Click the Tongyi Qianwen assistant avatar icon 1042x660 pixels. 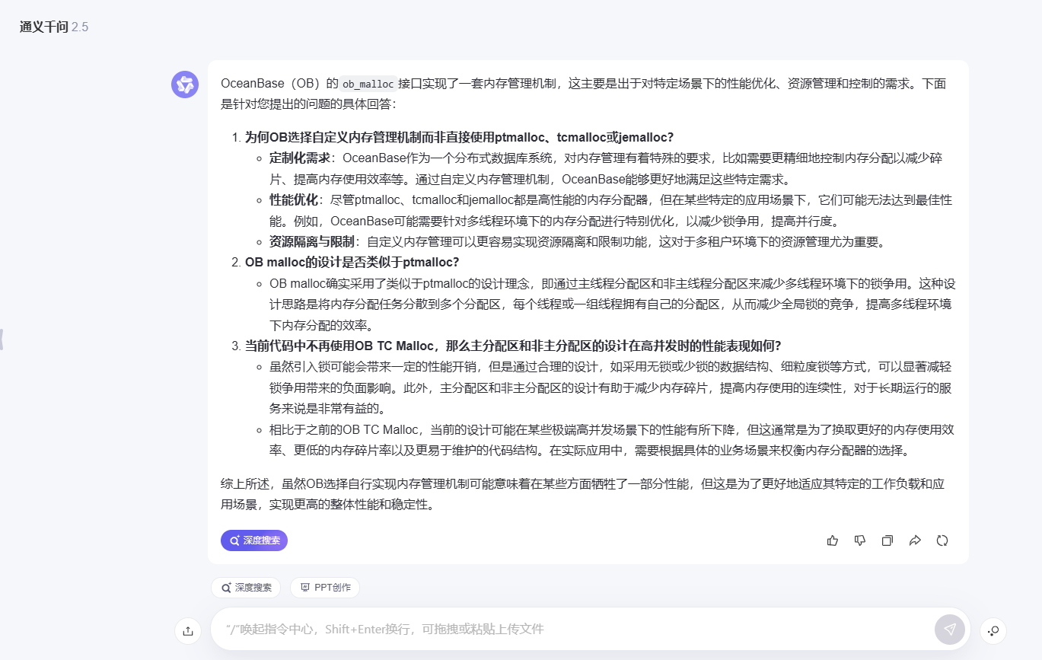point(185,84)
